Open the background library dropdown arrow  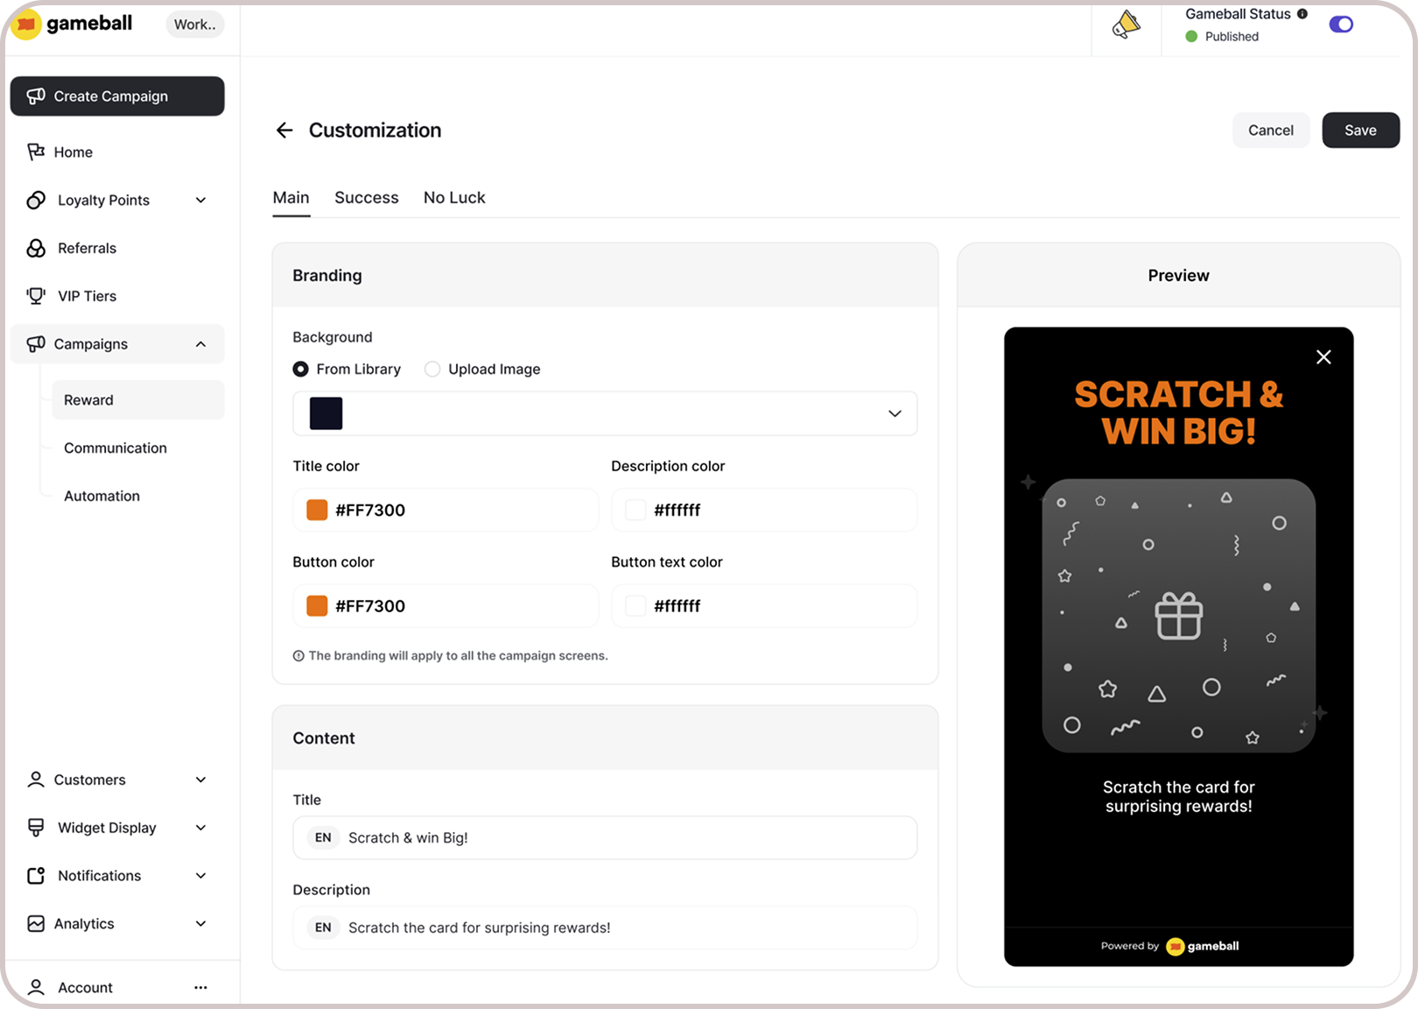pos(895,413)
